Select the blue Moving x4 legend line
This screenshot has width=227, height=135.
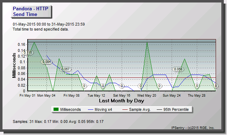tap(90, 110)
